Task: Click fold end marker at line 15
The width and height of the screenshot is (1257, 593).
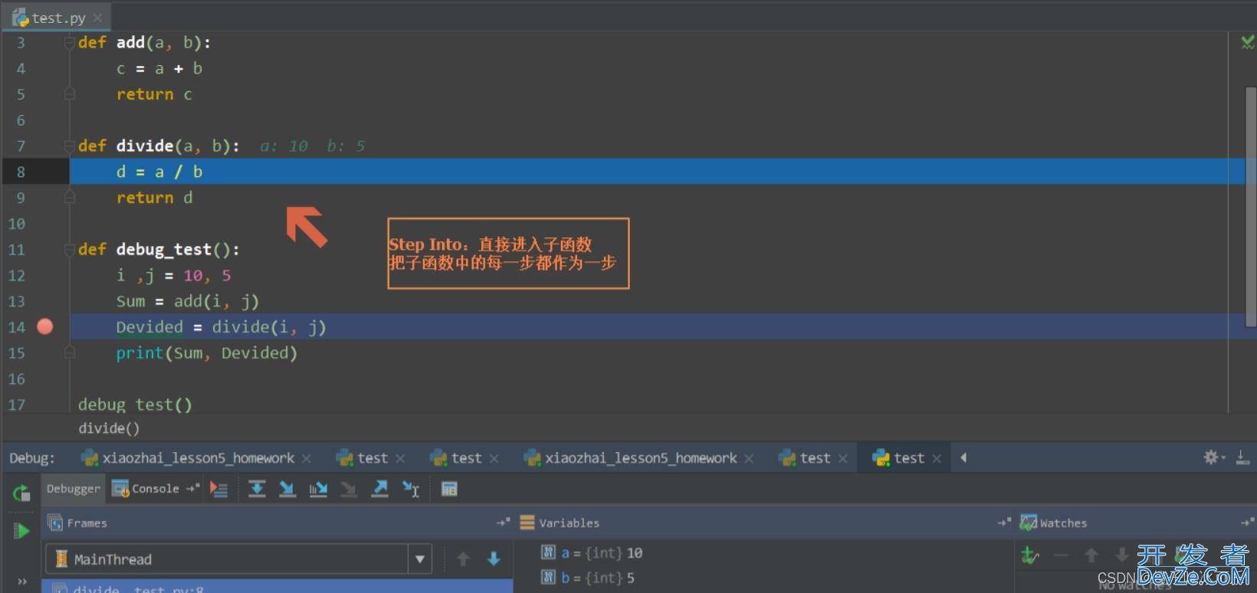Action: pos(70,353)
